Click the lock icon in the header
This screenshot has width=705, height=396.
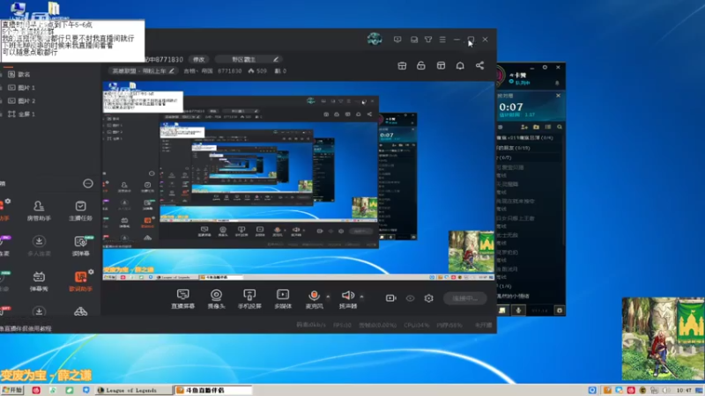click(x=421, y=65)
